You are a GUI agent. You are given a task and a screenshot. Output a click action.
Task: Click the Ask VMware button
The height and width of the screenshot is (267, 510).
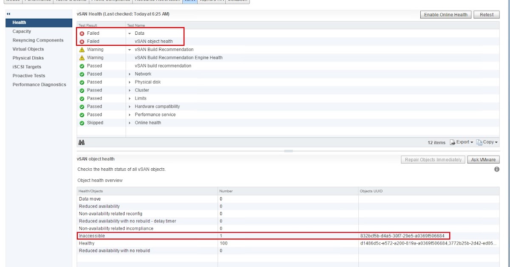[x=483, y=159]
